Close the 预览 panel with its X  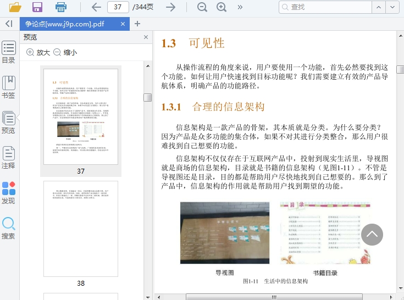[146, 37]
